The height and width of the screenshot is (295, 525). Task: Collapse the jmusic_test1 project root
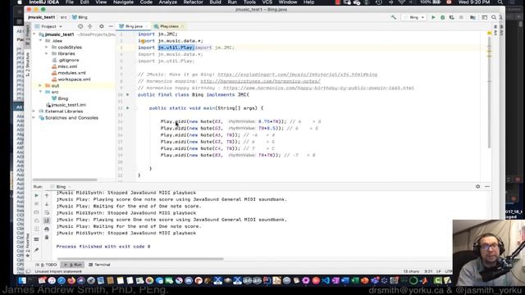point(34,34)
